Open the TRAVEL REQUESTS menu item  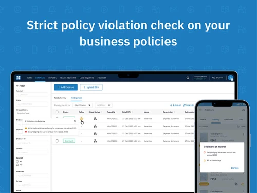click(x=68, y=78)
